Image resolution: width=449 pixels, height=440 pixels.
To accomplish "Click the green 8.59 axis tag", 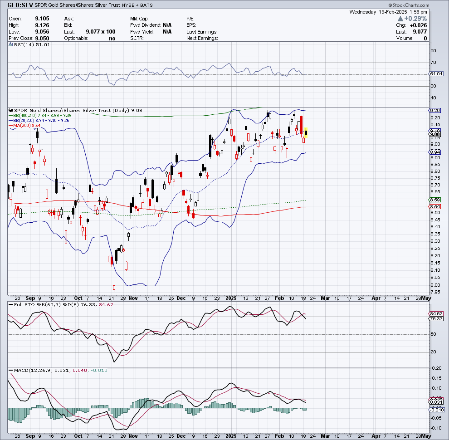I will (x=435, y=200).
